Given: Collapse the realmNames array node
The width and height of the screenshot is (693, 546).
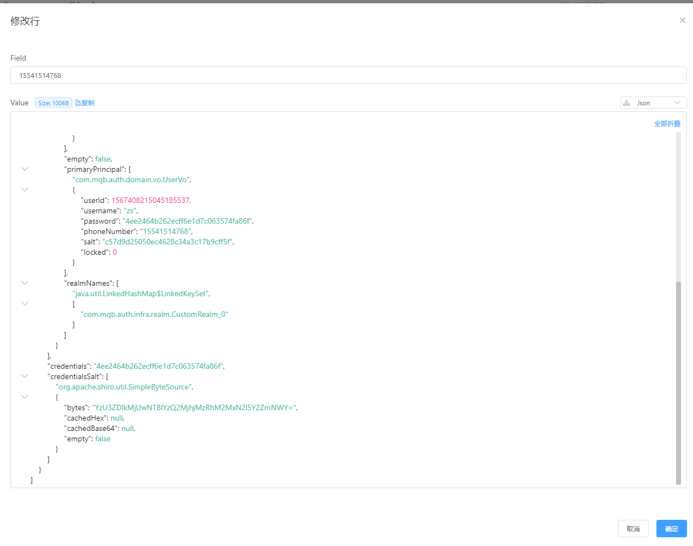Looking at the screenshot, I should (x=25, y=283).
